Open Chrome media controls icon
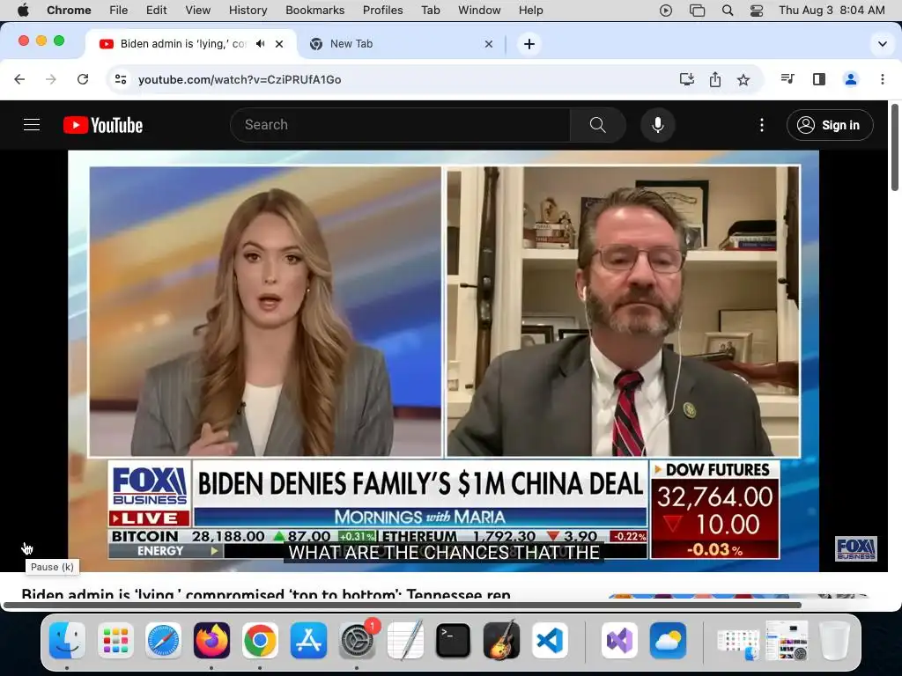The height and width of the screenshot is (676, 902). [x=787, y=78]
